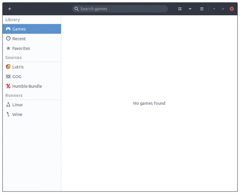This screenshot has width=240, height=194.
Task: Open Favorites list
Action: coord(32,48)
